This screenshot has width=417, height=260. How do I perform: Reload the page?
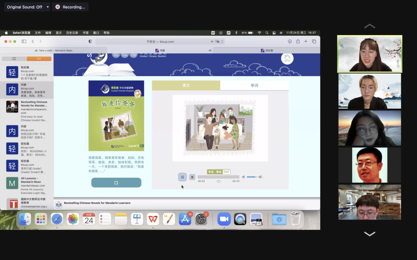222,42
